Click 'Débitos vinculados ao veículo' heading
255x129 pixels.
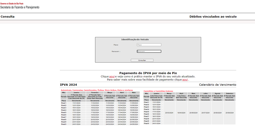[213, 17]
